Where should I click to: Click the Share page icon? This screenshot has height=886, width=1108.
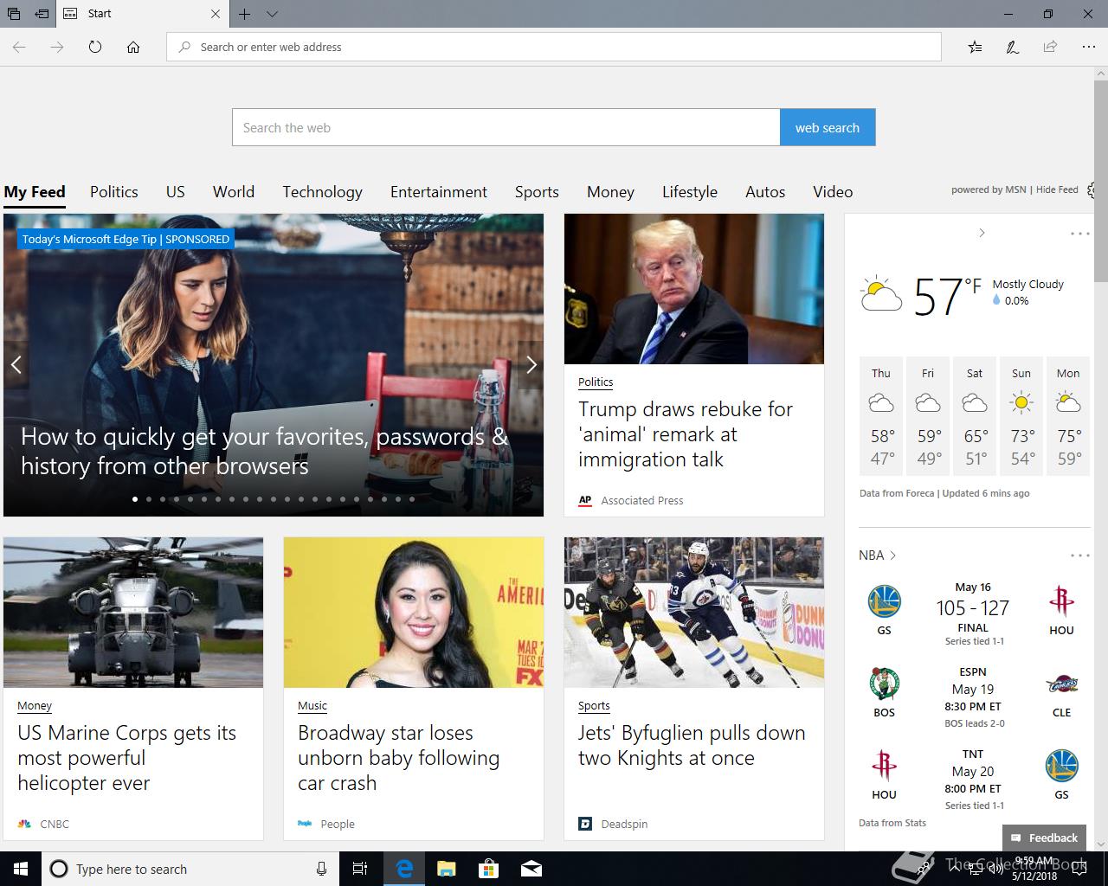(1050, 47)
